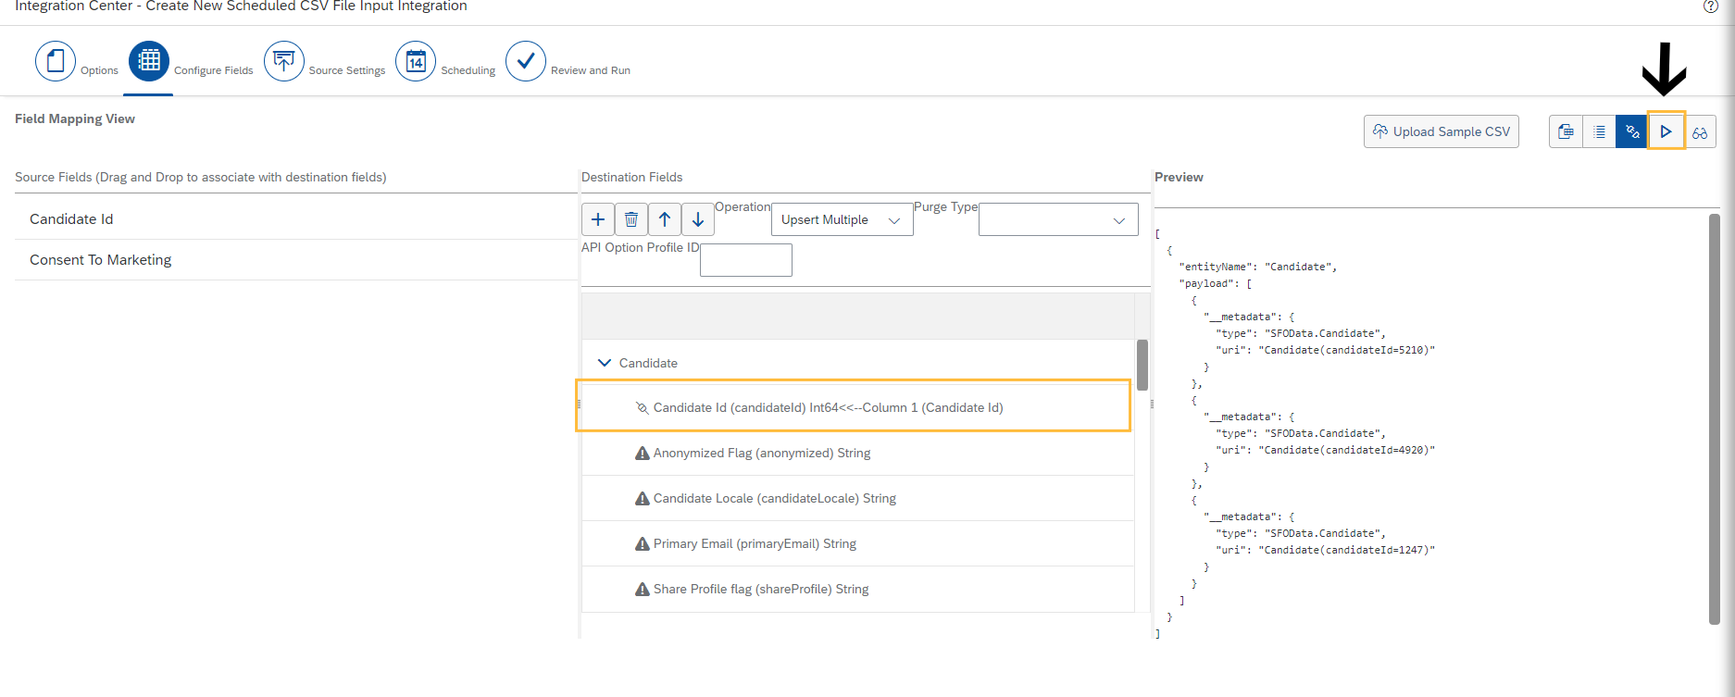Click the API Option Profile ID field
This screenshot has width=1735, height=697.
tap(746, 260)
